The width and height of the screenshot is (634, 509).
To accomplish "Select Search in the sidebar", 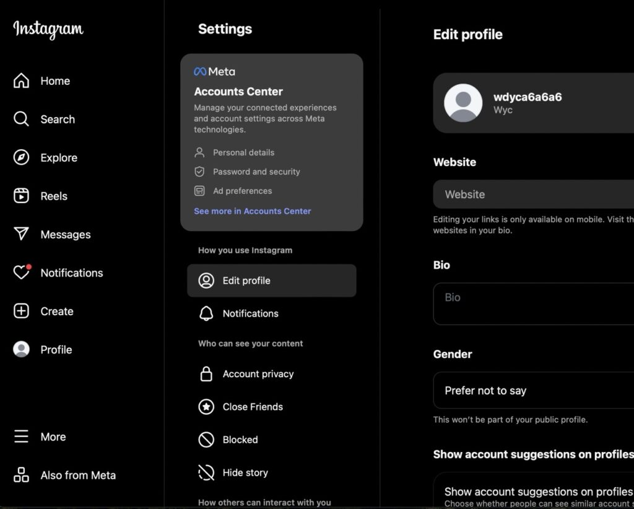I will (x=58, y=120).
